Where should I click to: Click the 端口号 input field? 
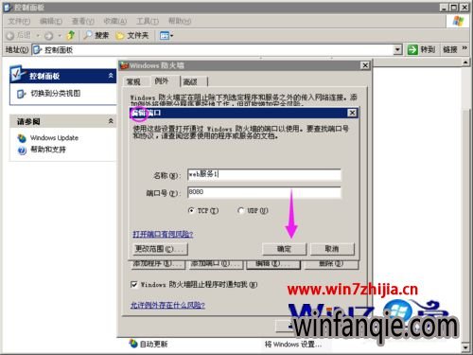pos(264,192)
